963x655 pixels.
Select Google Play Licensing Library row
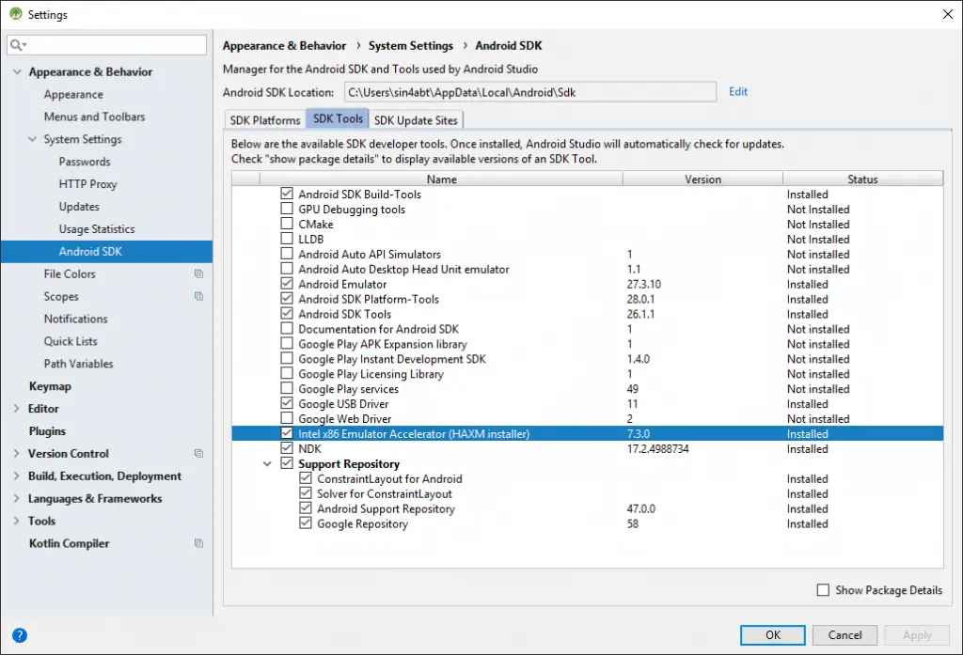(587, 374)
